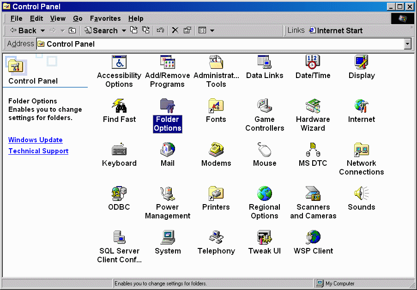Screen dimensions: 417x290
Task: Open the Tweak UI applet
Action: (264, 238)
